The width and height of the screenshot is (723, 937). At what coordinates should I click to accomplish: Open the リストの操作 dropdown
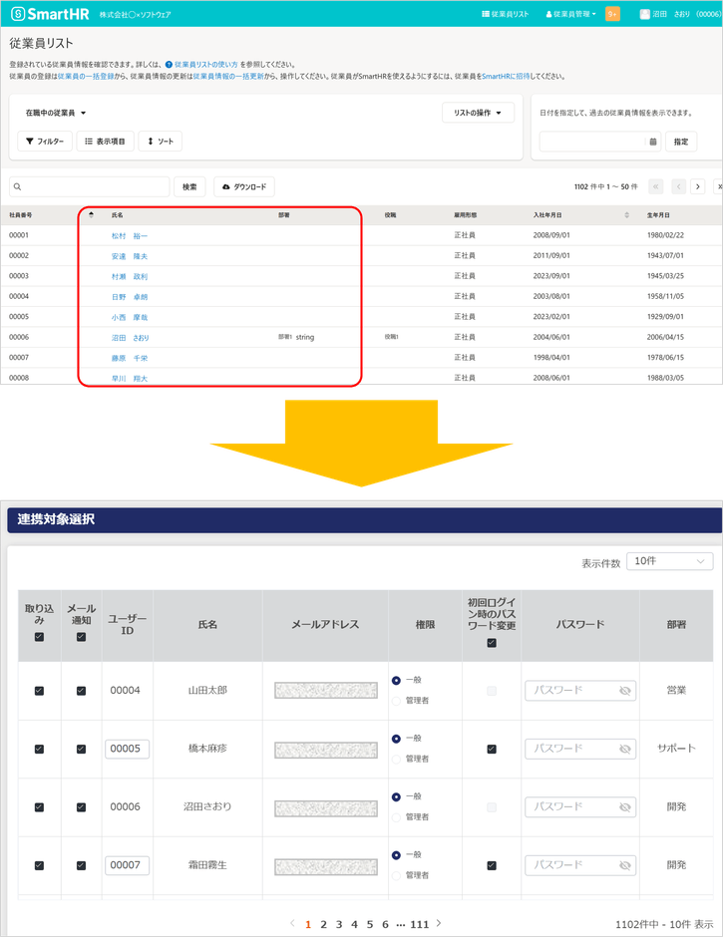(x=478, y=113)
